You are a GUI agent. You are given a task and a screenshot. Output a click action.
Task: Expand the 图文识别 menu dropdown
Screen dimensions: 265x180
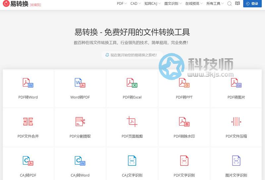[x=173, y=4]
